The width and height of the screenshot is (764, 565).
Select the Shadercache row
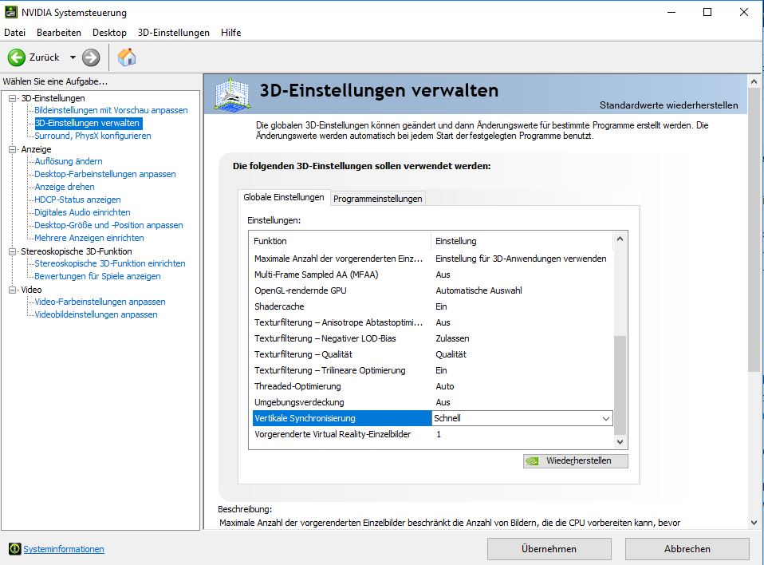click(x=433, y=306)
